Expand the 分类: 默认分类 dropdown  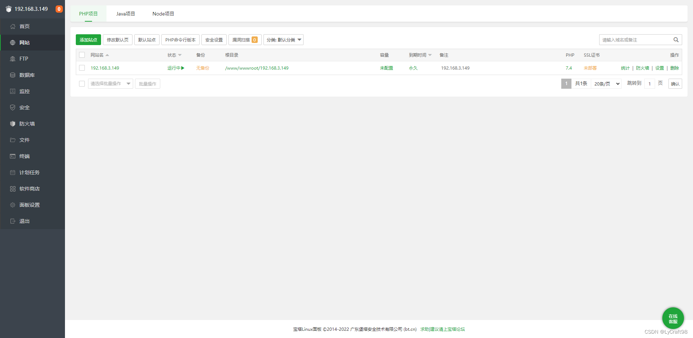click(283, 40)
